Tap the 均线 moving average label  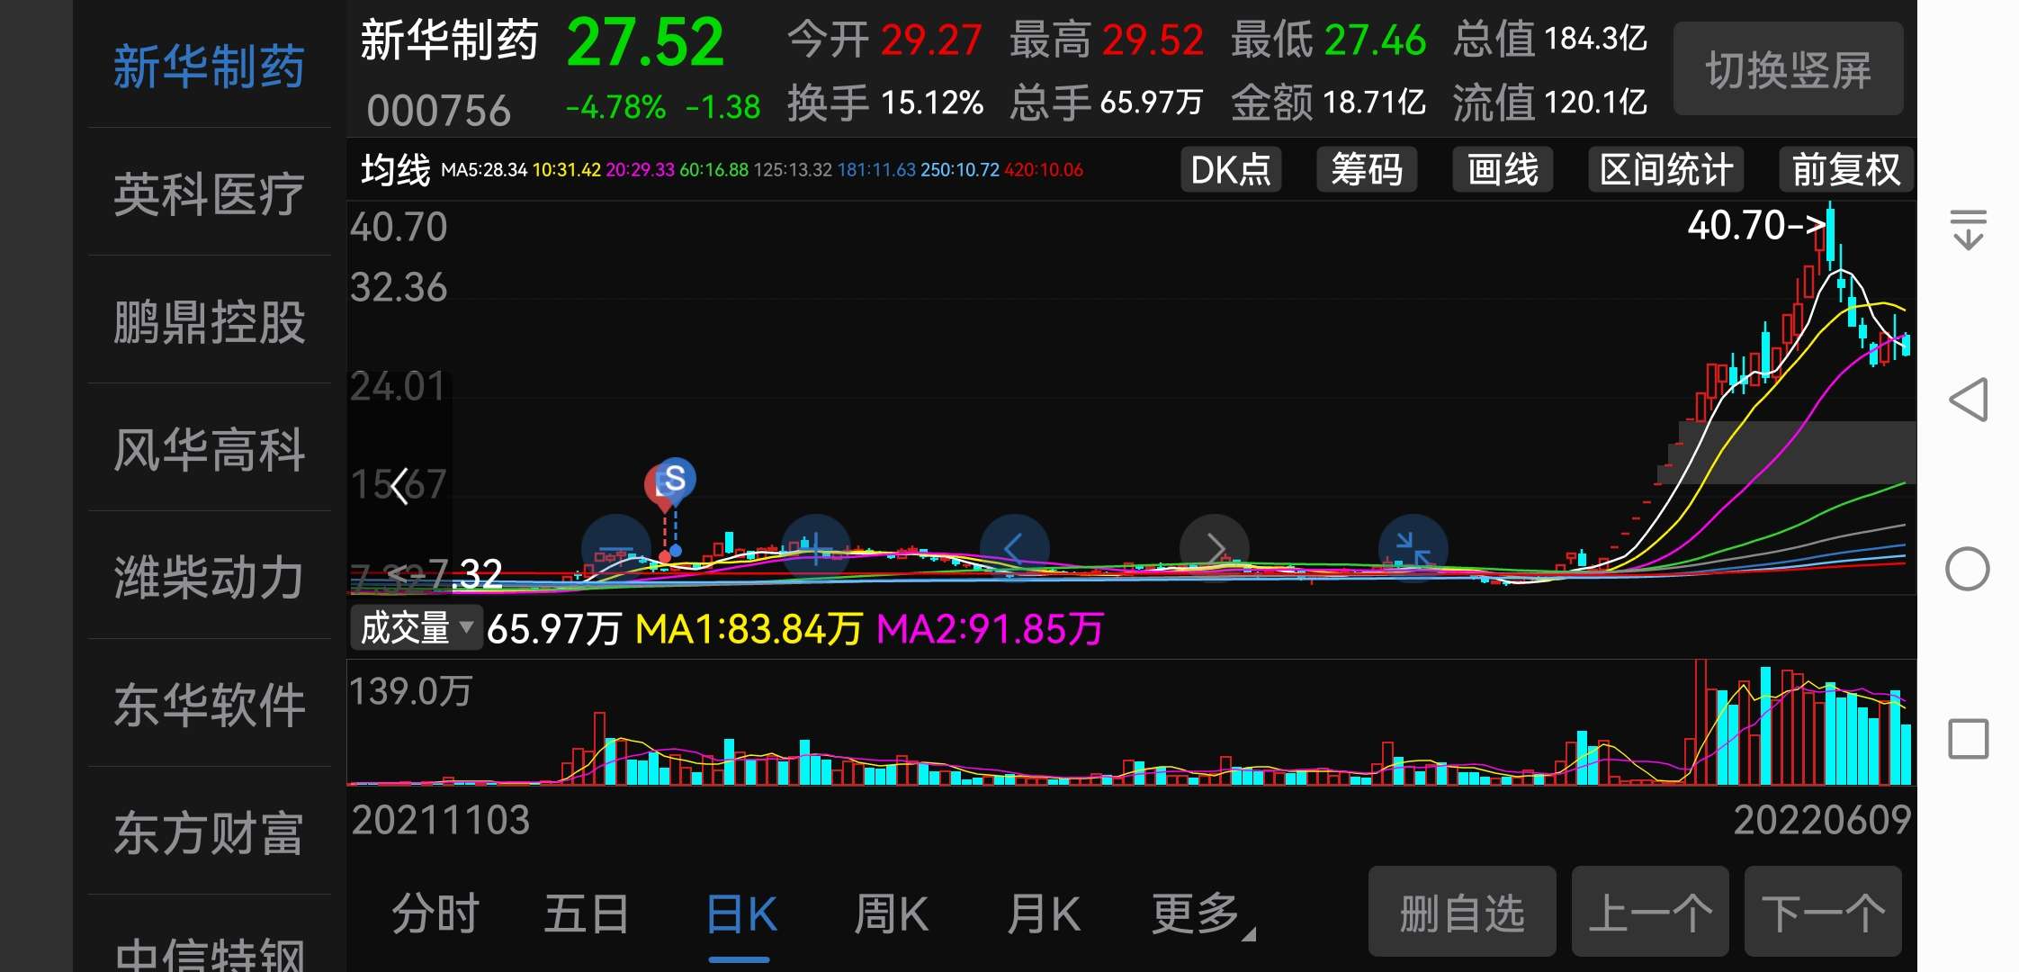tap(396, 169)
